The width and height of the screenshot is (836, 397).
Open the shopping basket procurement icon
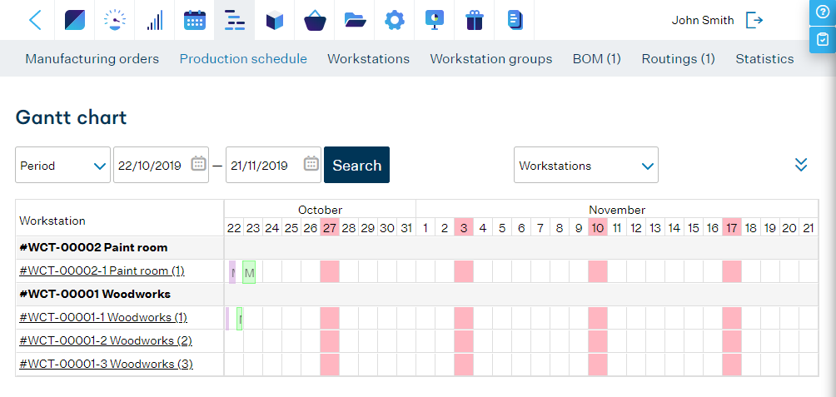pyautogui.click(x=315, y=20)
